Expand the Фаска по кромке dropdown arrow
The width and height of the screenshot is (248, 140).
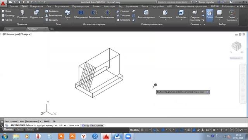[x=146, y=19]
